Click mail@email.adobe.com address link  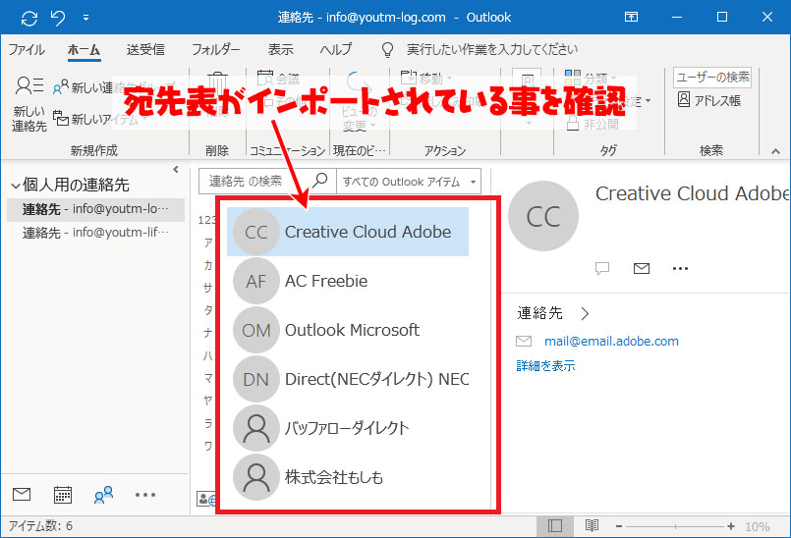coord(611,342)
